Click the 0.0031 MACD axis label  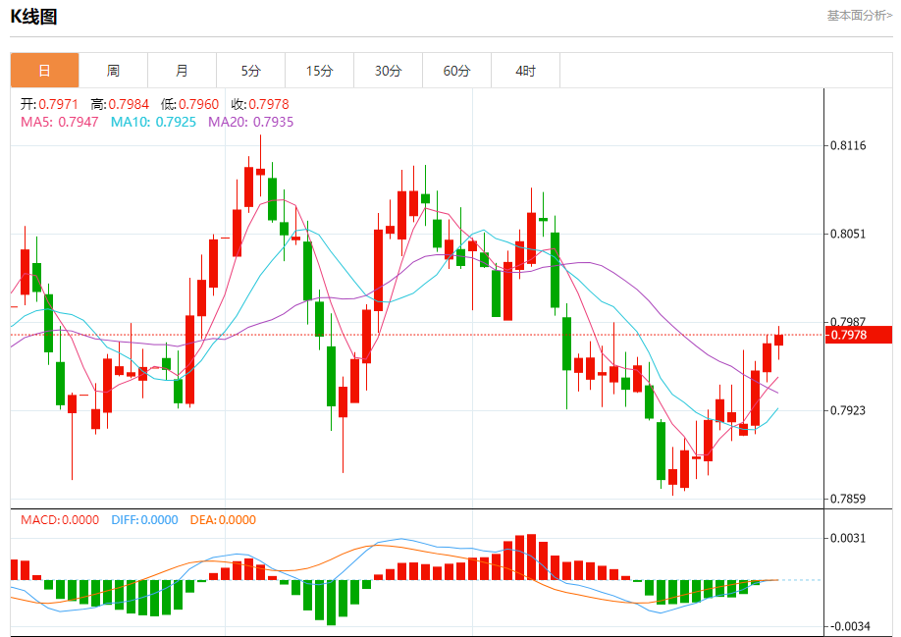pos(848,539)
